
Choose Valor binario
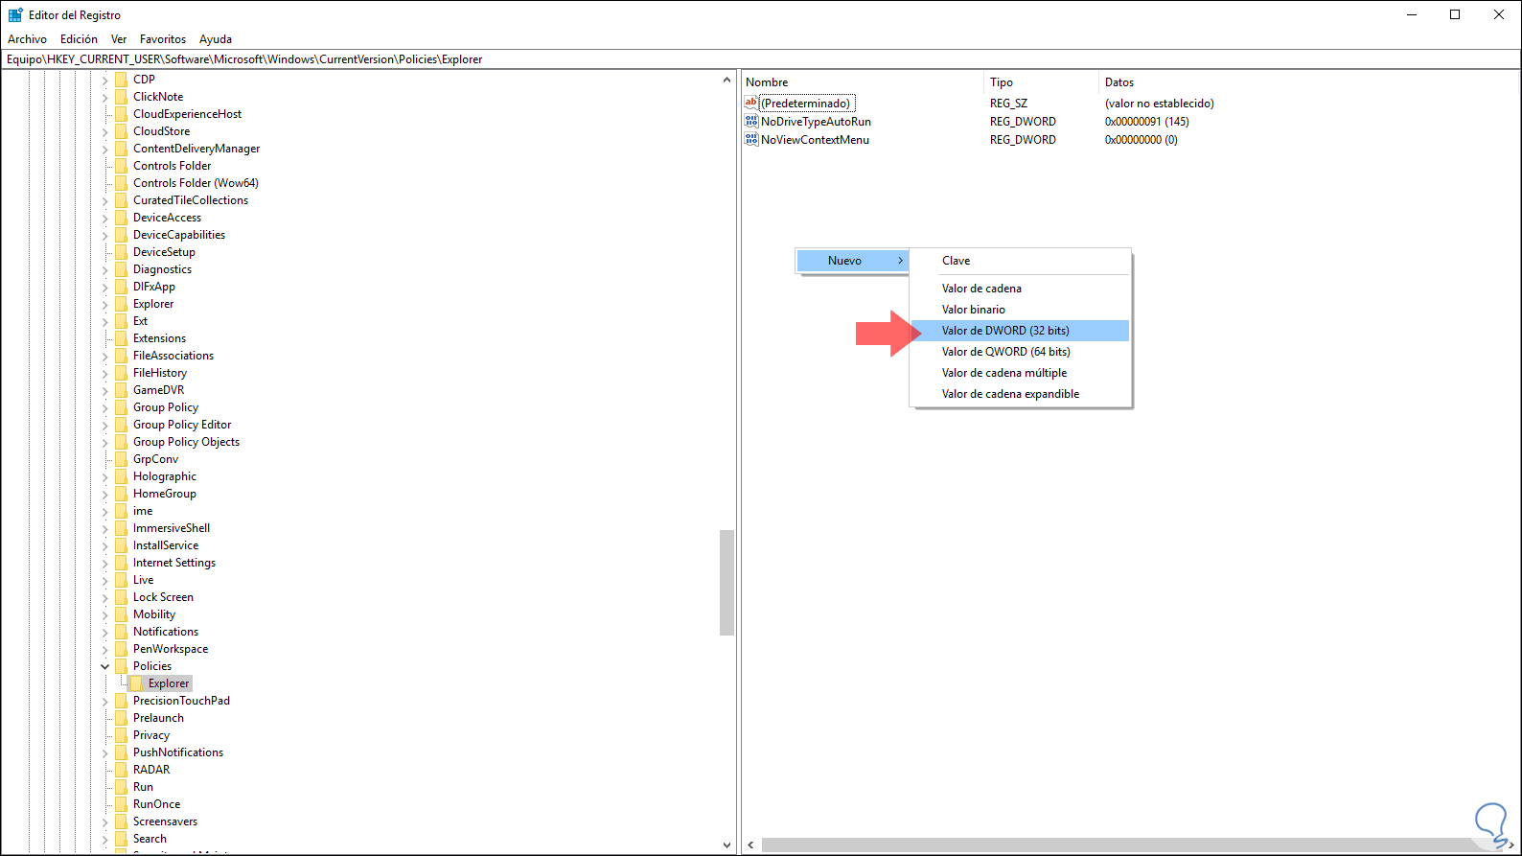(x=1021, y=310)
